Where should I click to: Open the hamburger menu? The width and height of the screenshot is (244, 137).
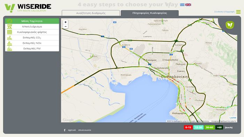[x=238, y=12]
